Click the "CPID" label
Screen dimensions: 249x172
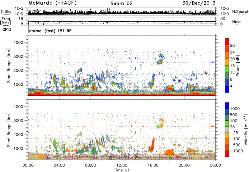click(x=7, y=29)
